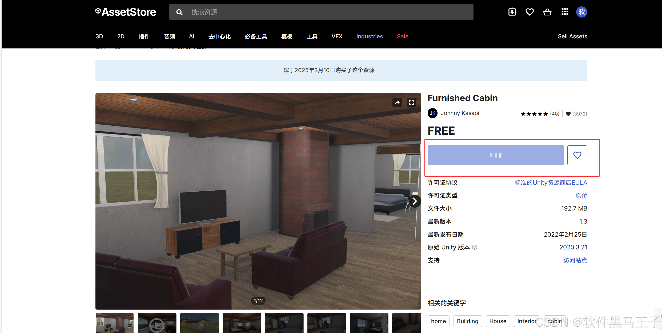Enter fullscreen image preview
This screenshot has width=662, height=333.
click(x=412, y=102)
